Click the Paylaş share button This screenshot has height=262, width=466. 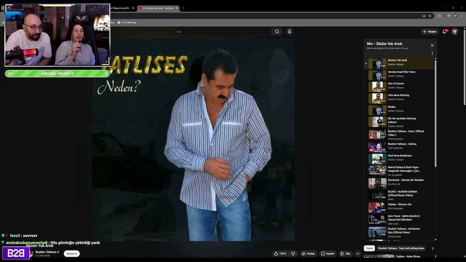point(308,254)
